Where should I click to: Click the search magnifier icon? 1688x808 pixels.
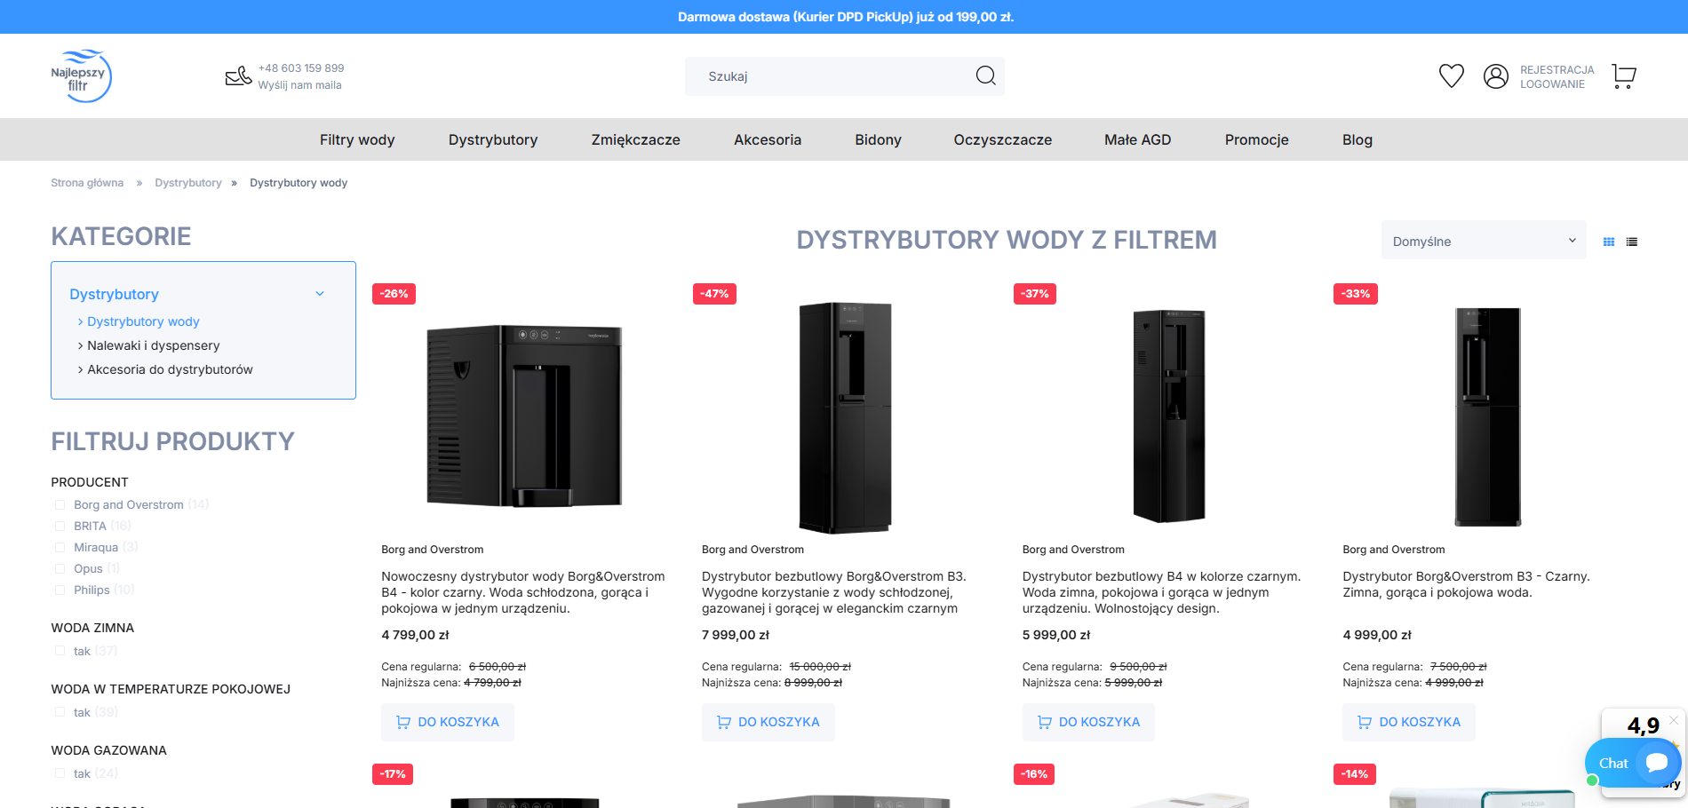click(x=985, y=75)
